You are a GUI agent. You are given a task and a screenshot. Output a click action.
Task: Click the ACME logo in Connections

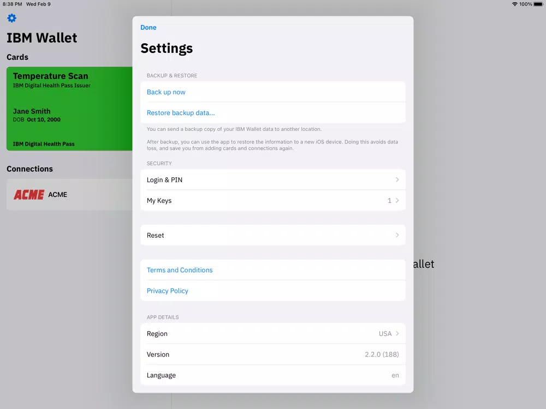(29, 195)
